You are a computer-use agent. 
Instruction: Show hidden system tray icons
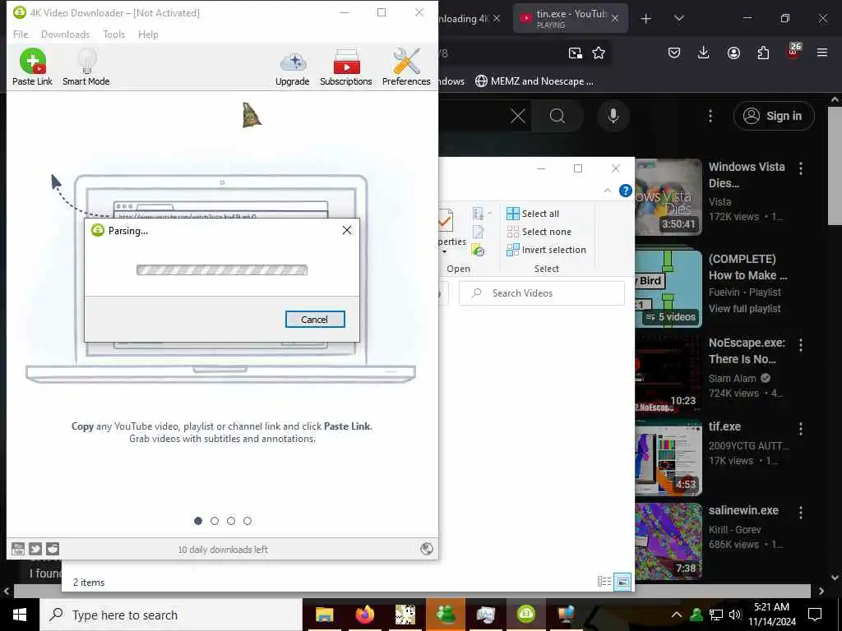tap(677, 615)
